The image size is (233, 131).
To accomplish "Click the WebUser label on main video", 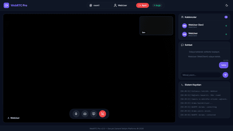I will tap(14, 118).
